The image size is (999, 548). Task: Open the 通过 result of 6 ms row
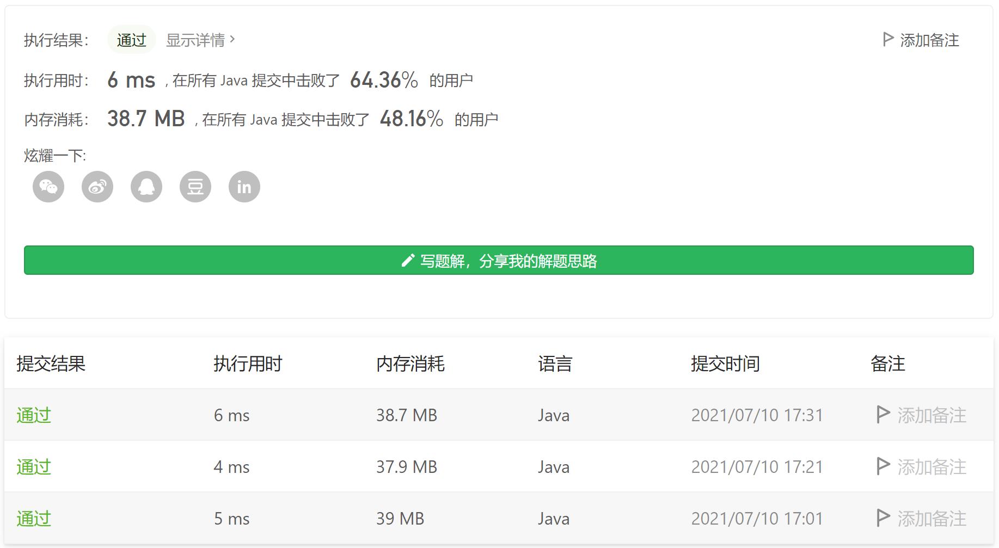click(34, 415)
